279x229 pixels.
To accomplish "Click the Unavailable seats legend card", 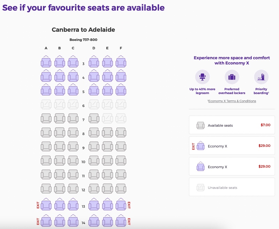I will point(232,187).
